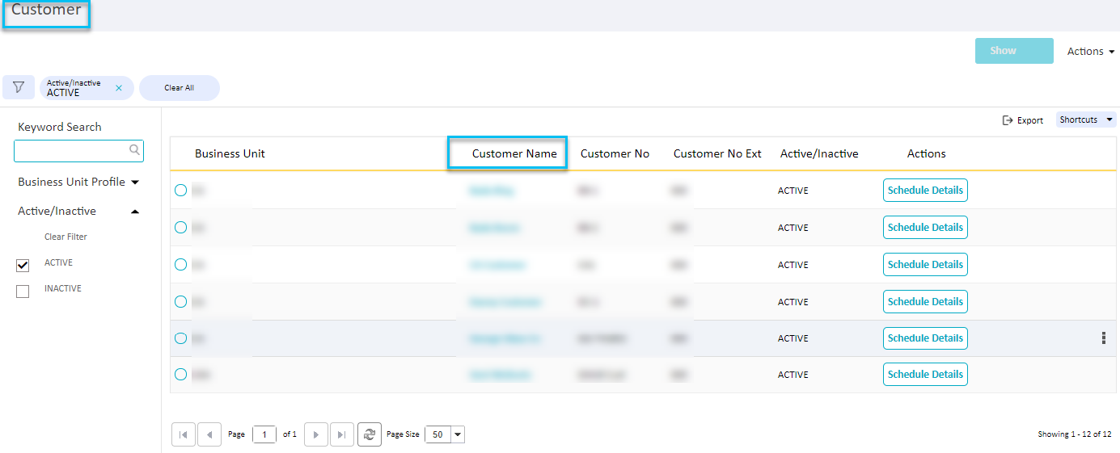Open the customer name link in the first row

[x=491, y=191]
